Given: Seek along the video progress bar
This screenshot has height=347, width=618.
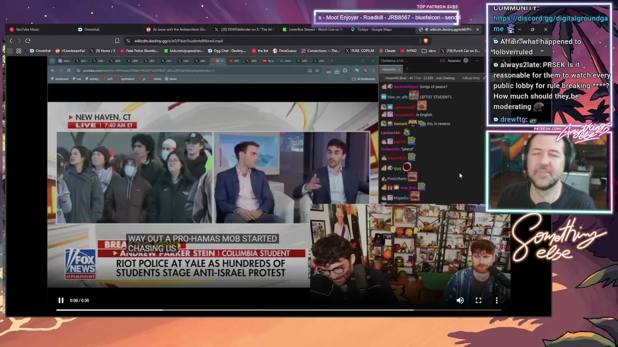Looking at the screenshot, I should (278, 310).
